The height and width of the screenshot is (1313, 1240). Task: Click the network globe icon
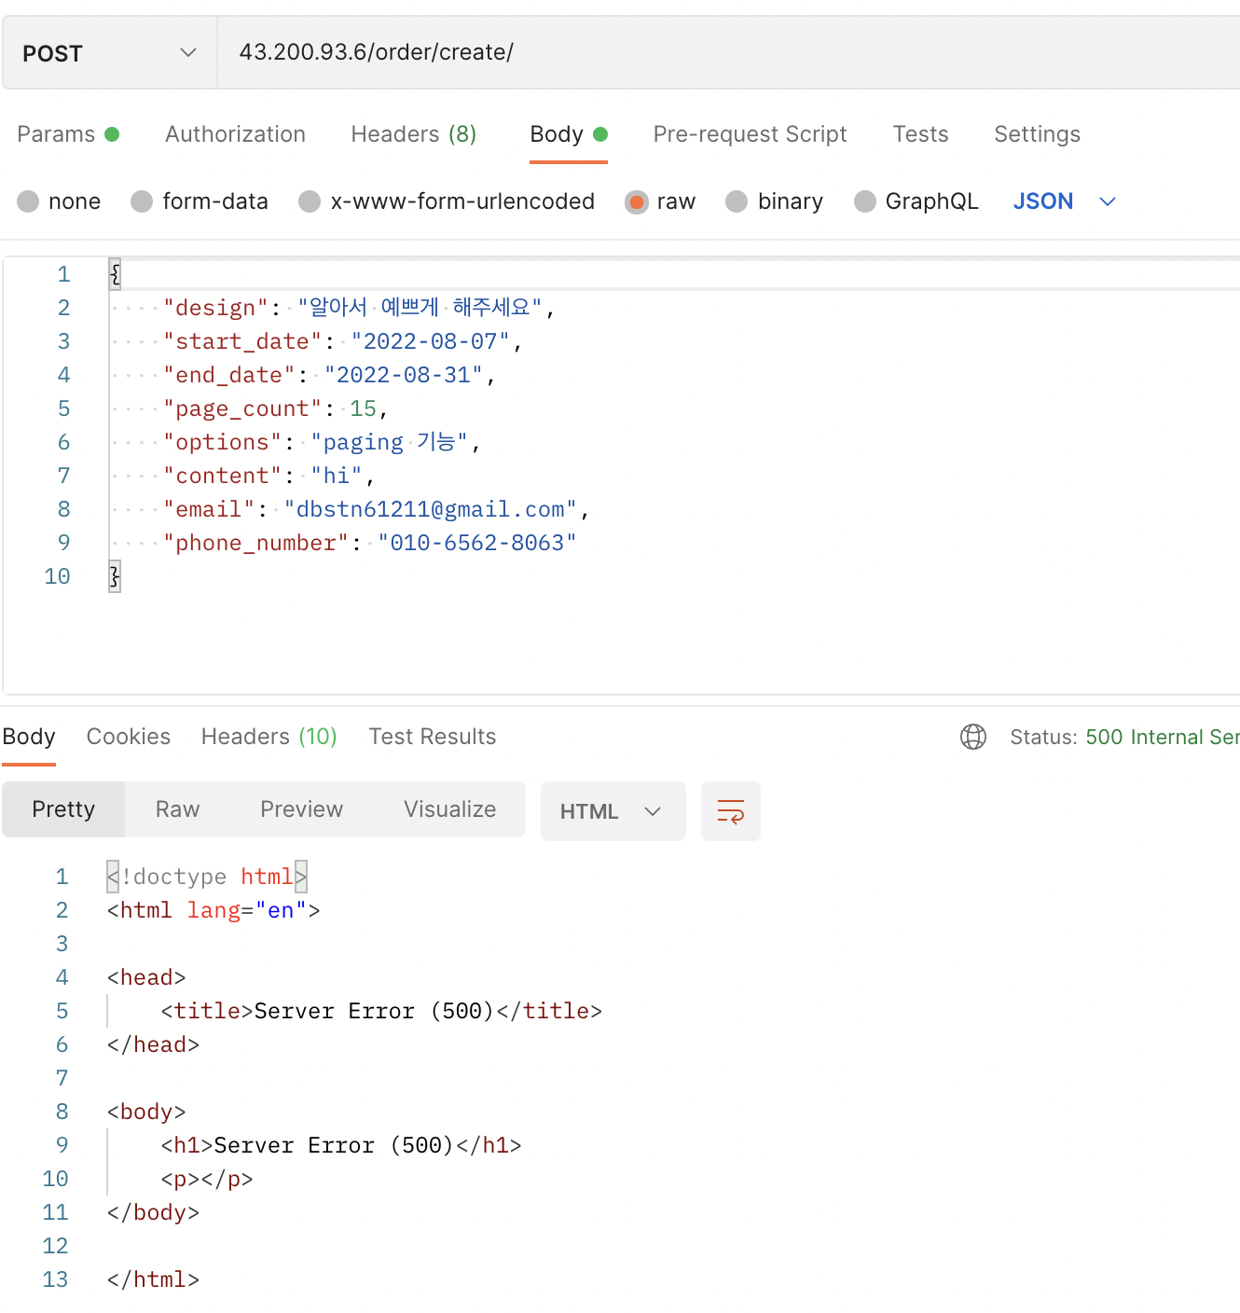[x=973, y=737]
